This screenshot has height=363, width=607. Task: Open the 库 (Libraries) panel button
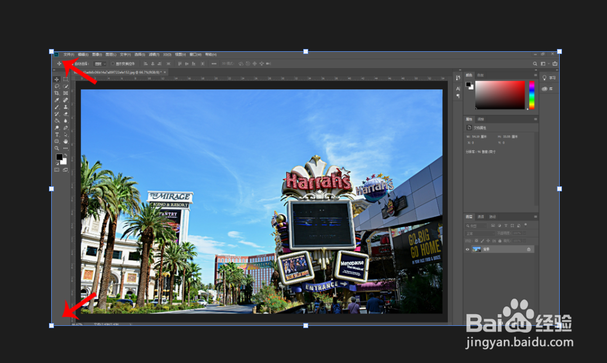547,89
